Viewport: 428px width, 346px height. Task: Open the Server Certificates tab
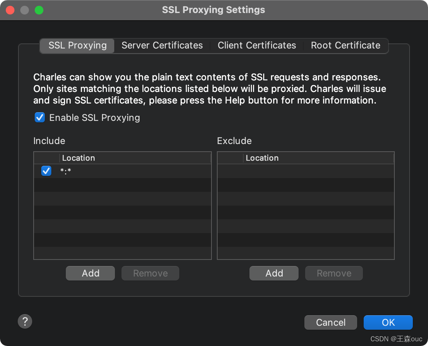click(162, 46)
